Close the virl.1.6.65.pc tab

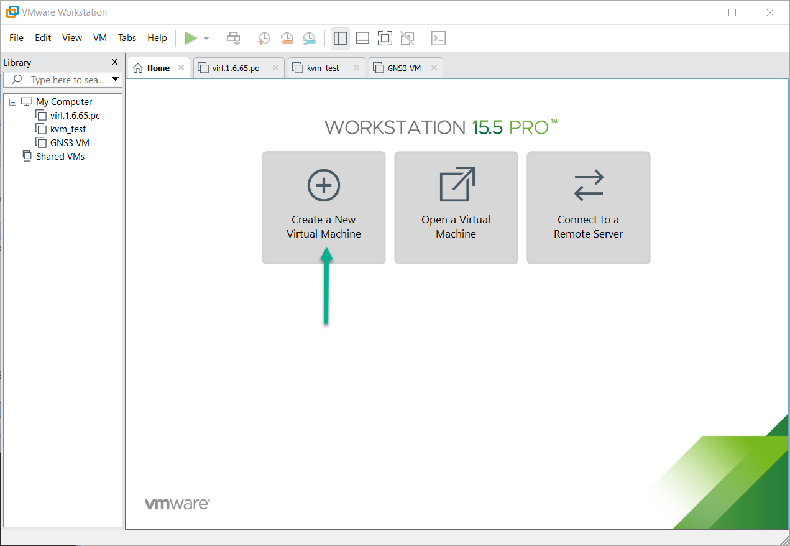pos(275,68)
